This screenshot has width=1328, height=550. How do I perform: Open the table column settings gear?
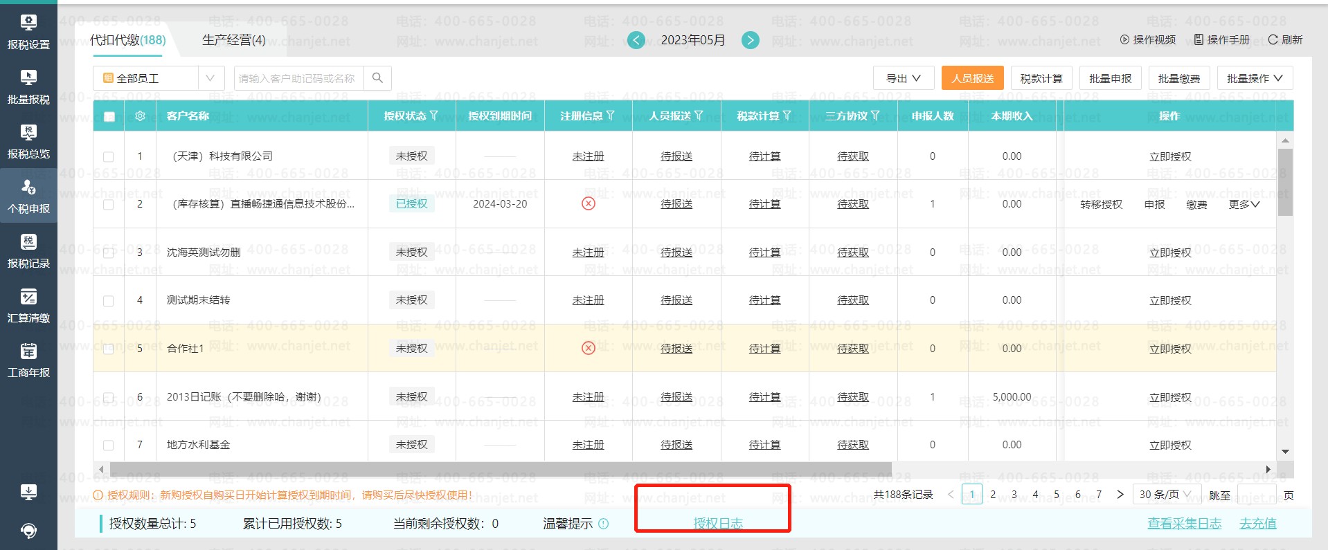[140, 116]
